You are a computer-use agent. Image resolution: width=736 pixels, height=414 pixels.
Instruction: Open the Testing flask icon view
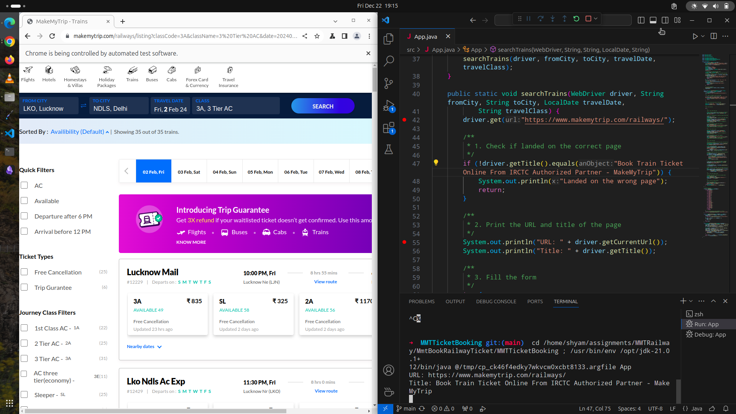tap(388, 149)
